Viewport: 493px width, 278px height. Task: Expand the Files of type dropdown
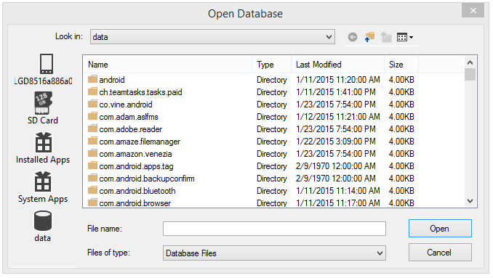[x=380, y=253]
